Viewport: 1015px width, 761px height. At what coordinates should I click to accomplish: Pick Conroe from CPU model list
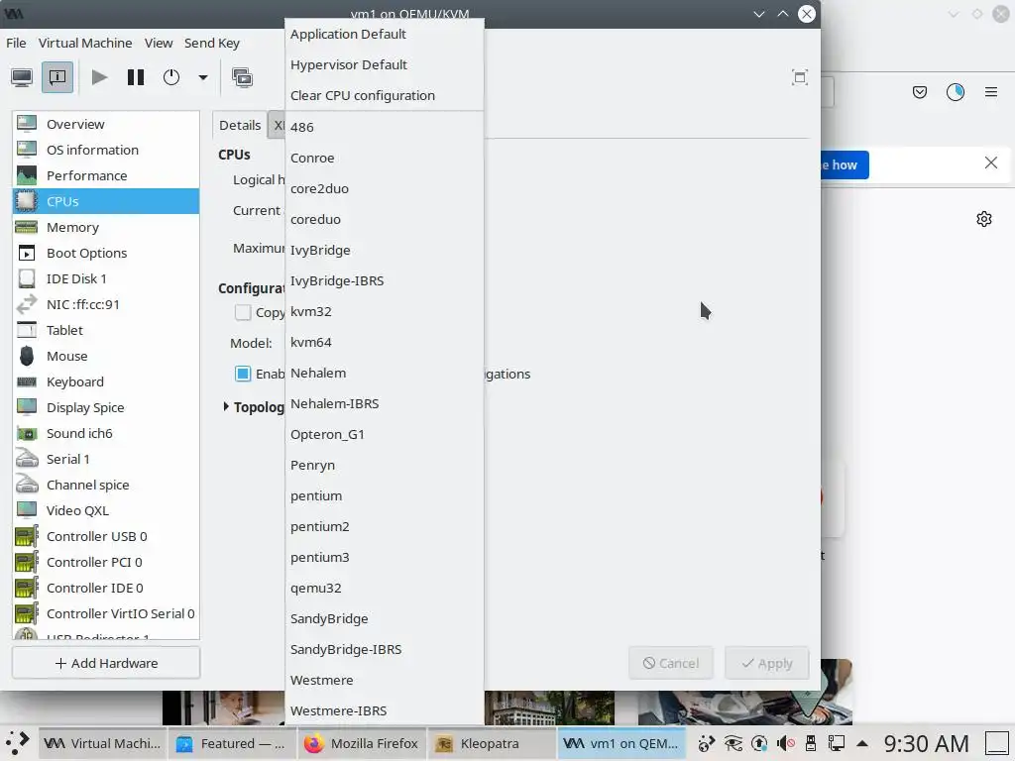(x=384, y=158)
